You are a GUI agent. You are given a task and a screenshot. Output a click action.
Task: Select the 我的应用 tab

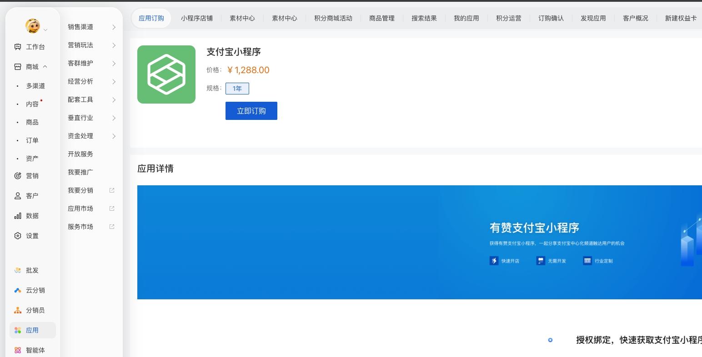[x=466, y=18]
